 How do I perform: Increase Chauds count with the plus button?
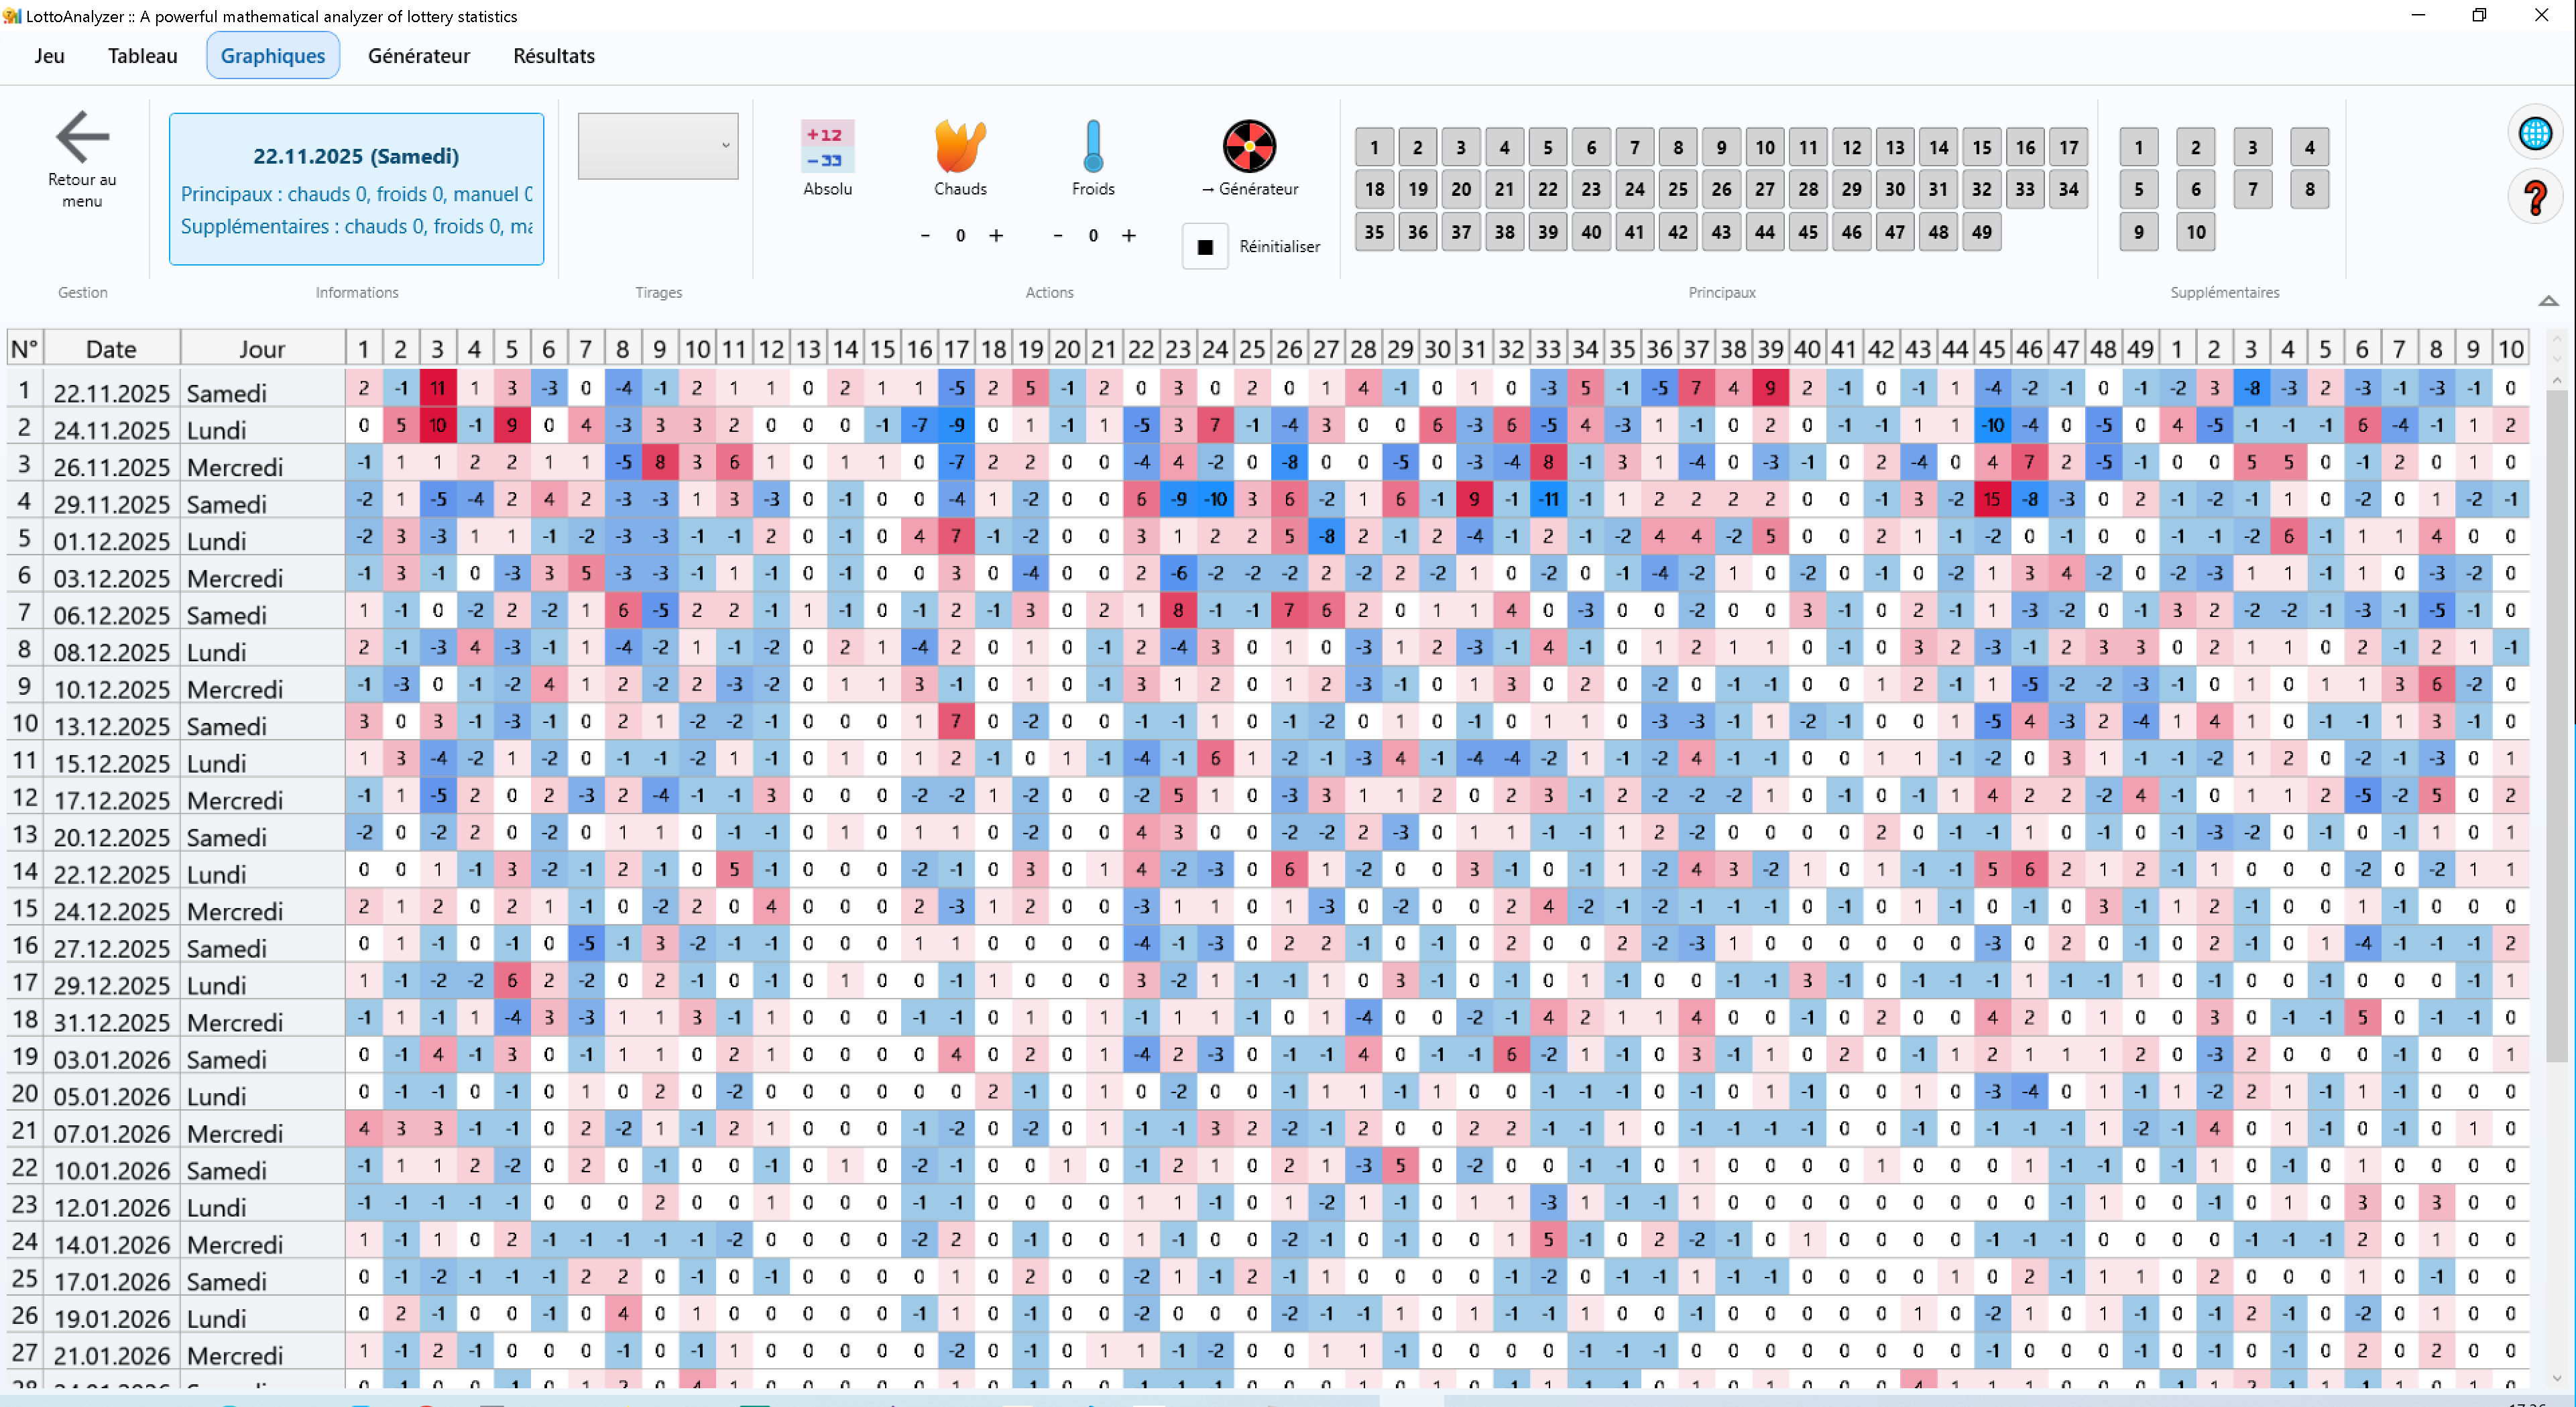996,236
